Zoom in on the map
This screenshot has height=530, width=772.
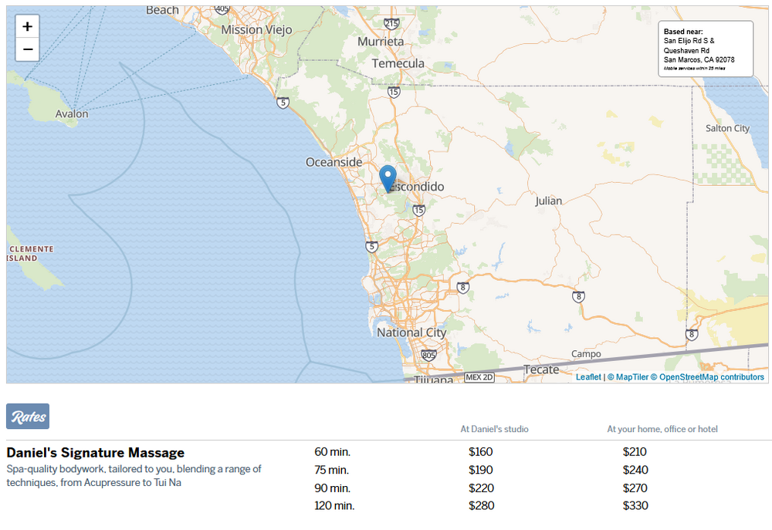point(27,26)
